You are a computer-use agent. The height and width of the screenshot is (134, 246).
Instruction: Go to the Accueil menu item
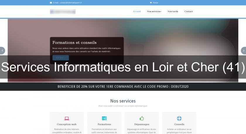coord(137,11)
